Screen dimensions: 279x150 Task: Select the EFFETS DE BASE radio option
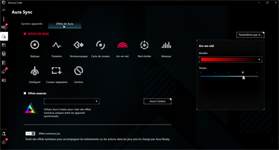25,34
